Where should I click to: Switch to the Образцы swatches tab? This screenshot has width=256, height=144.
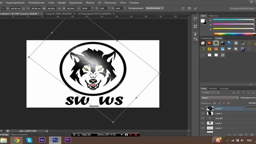pyautogui.click(x=214, y=16)
